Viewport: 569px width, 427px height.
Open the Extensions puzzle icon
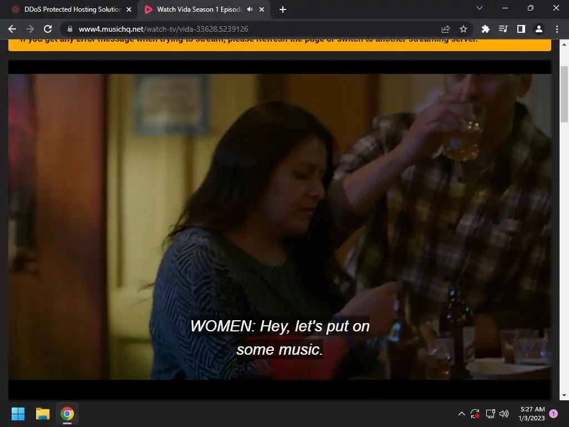pyautogui.click(x=486, y=29)
